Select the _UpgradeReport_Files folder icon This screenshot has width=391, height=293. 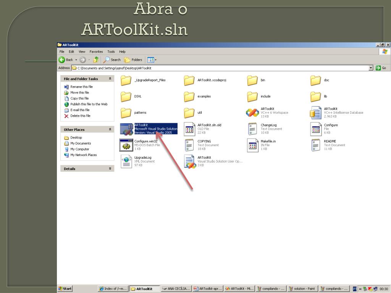[x=126, y=80]
